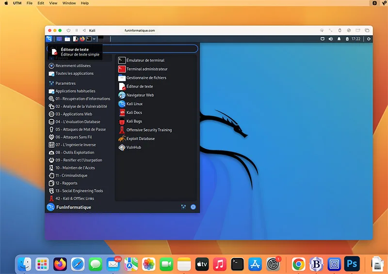388x274 pixels.
Task: Open the macOS View menu
Action: coord(53,3)
